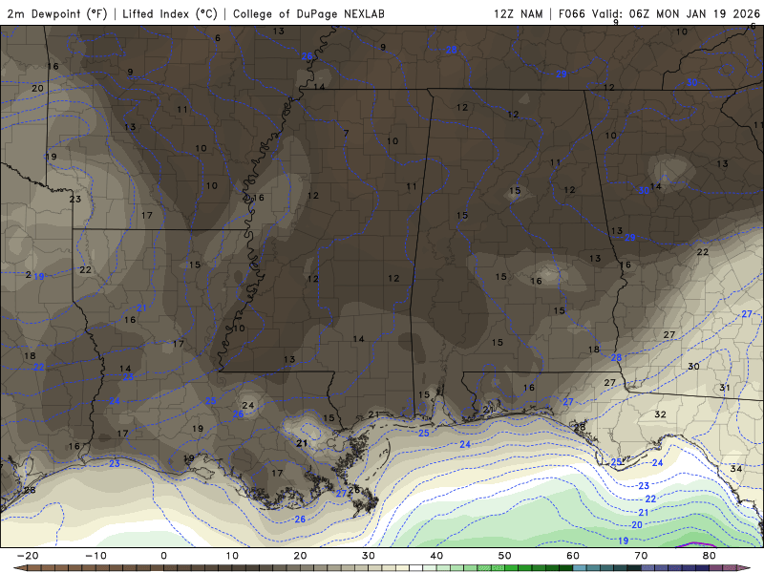Image resolution: width=764 pixels, height=573 pixels.
Task: Click the 40 tick on the color scale
Action: (436, 556)
